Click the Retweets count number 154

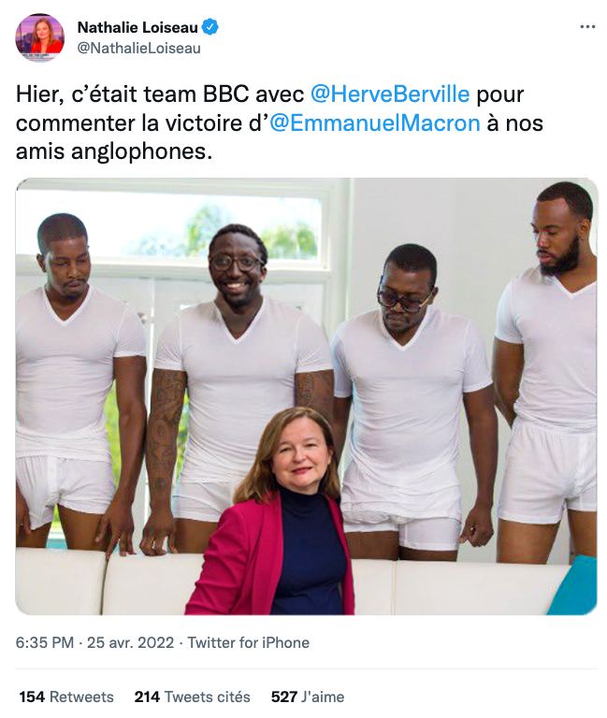32,696
